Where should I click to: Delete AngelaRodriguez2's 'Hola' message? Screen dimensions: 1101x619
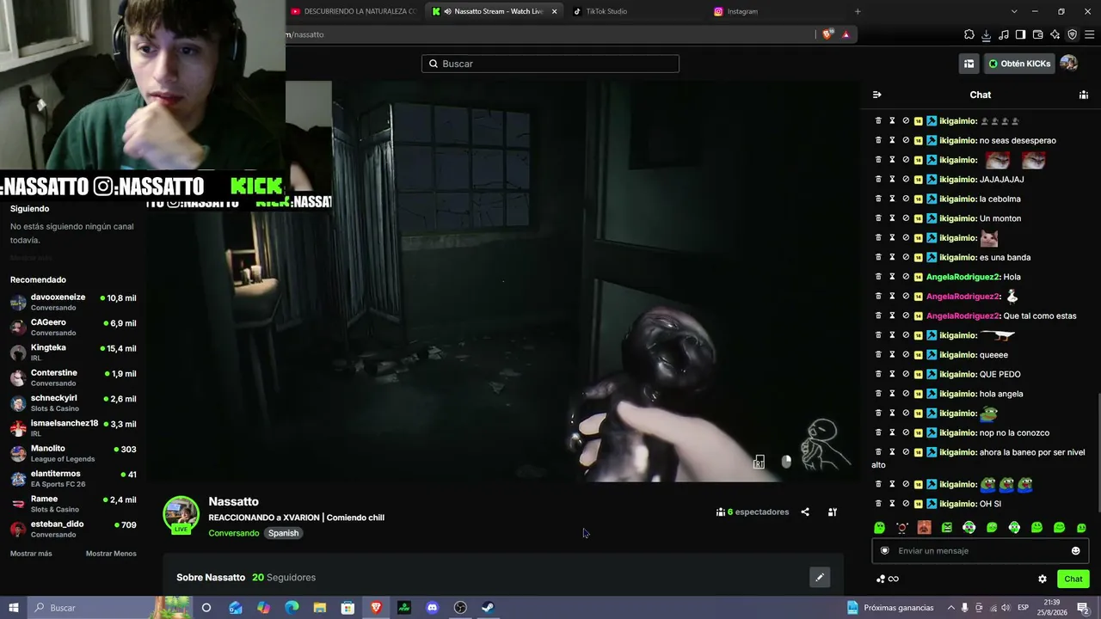tap(878, 277)
